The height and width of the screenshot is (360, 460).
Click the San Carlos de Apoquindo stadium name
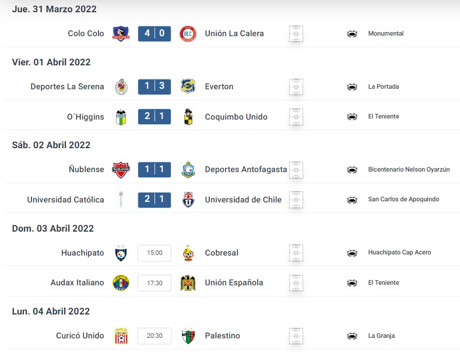click(403, 199)
